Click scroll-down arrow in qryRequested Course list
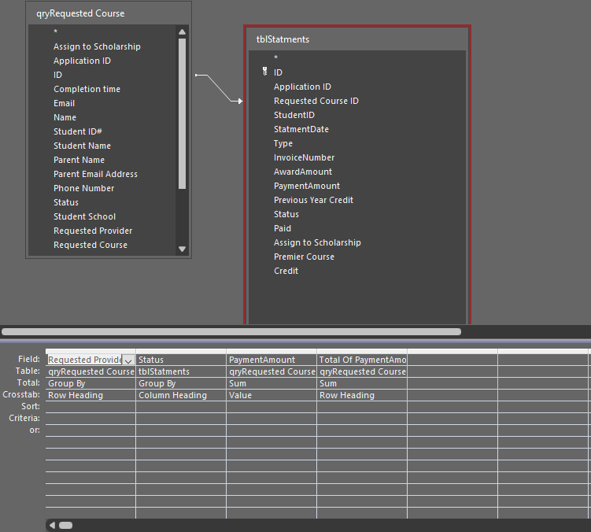The width and height of the screenshot is (591, 532). tap(182, 249)
